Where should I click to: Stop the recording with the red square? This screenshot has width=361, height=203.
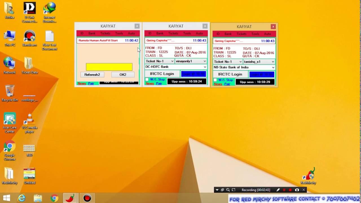point(290,190)
